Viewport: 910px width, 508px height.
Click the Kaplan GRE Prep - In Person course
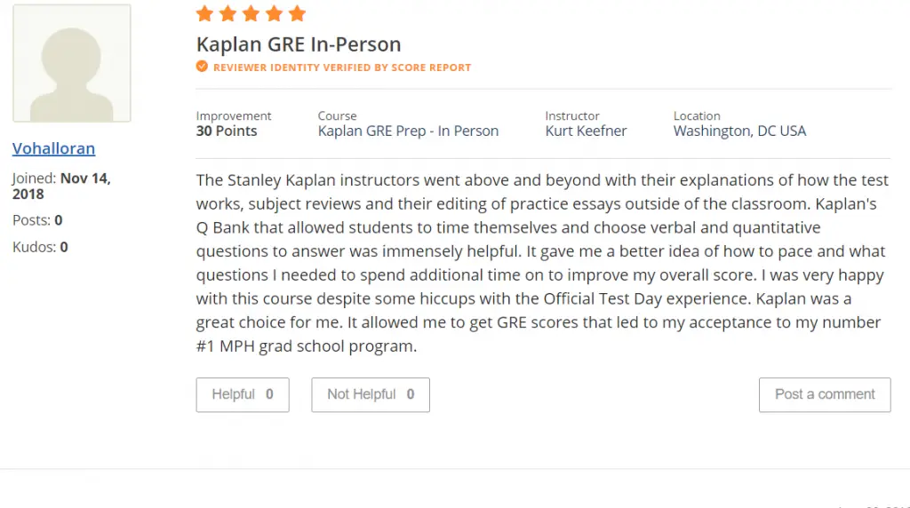tap(408, 131)
